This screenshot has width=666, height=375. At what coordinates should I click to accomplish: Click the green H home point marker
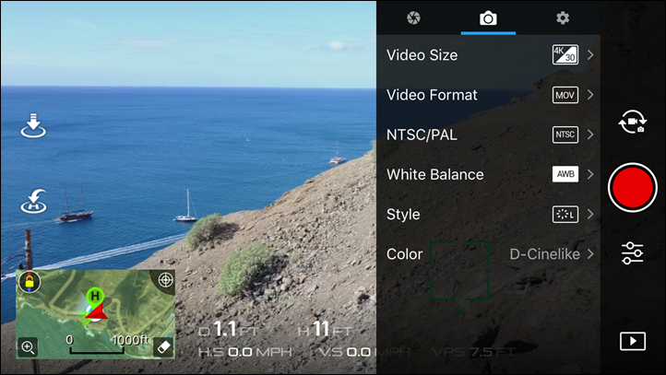pos(95,296)
